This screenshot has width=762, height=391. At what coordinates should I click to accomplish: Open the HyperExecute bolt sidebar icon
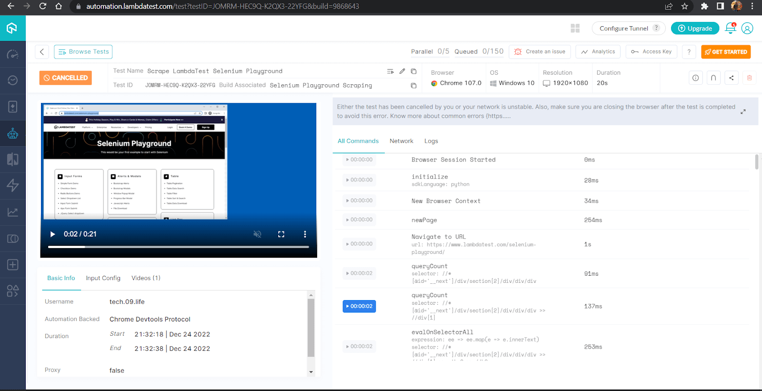[x=12, y=185]
